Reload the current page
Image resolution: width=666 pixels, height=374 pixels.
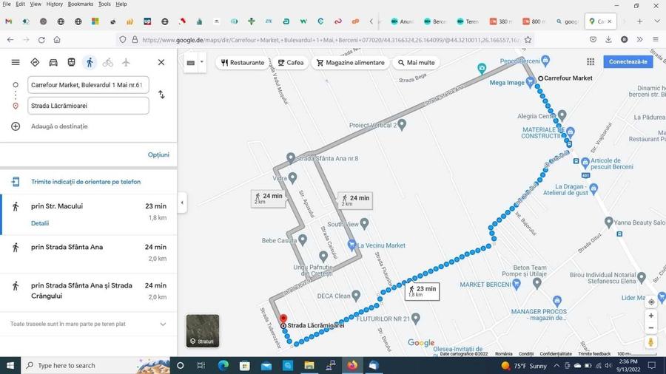pyautogui.click(x=41, y=39)
